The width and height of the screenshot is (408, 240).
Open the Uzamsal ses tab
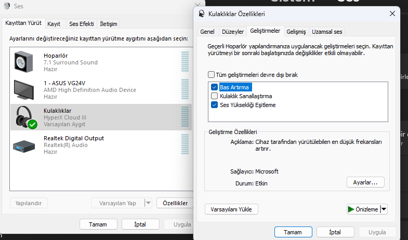327,32
